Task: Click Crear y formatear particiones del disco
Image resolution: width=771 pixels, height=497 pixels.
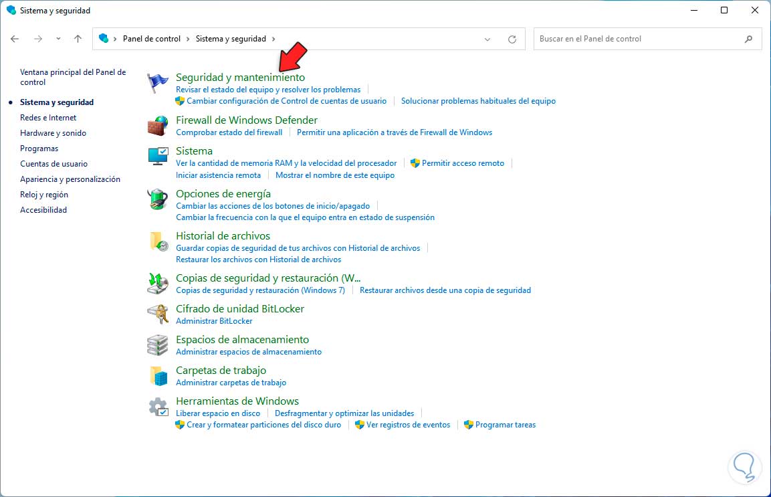Action: (263, 425)
